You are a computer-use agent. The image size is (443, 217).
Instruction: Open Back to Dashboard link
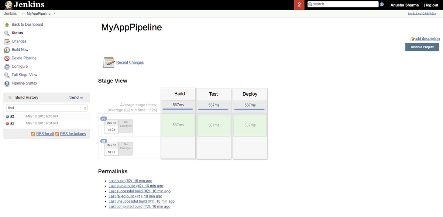point(27,25)
